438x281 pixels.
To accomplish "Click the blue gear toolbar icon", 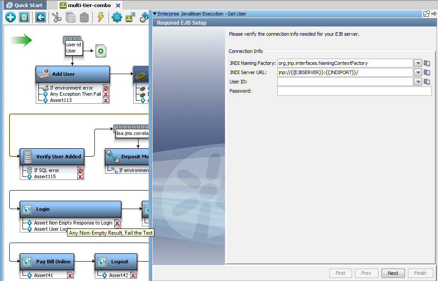I will [x=117, y=17].
